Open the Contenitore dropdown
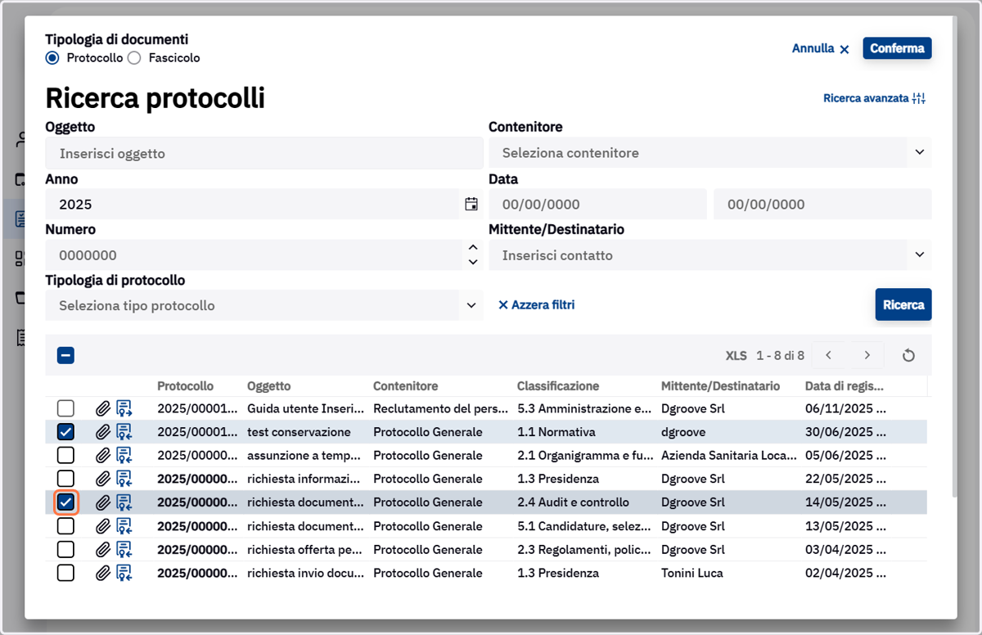Screen dimensions: 982x635 (x=919, y=153)
